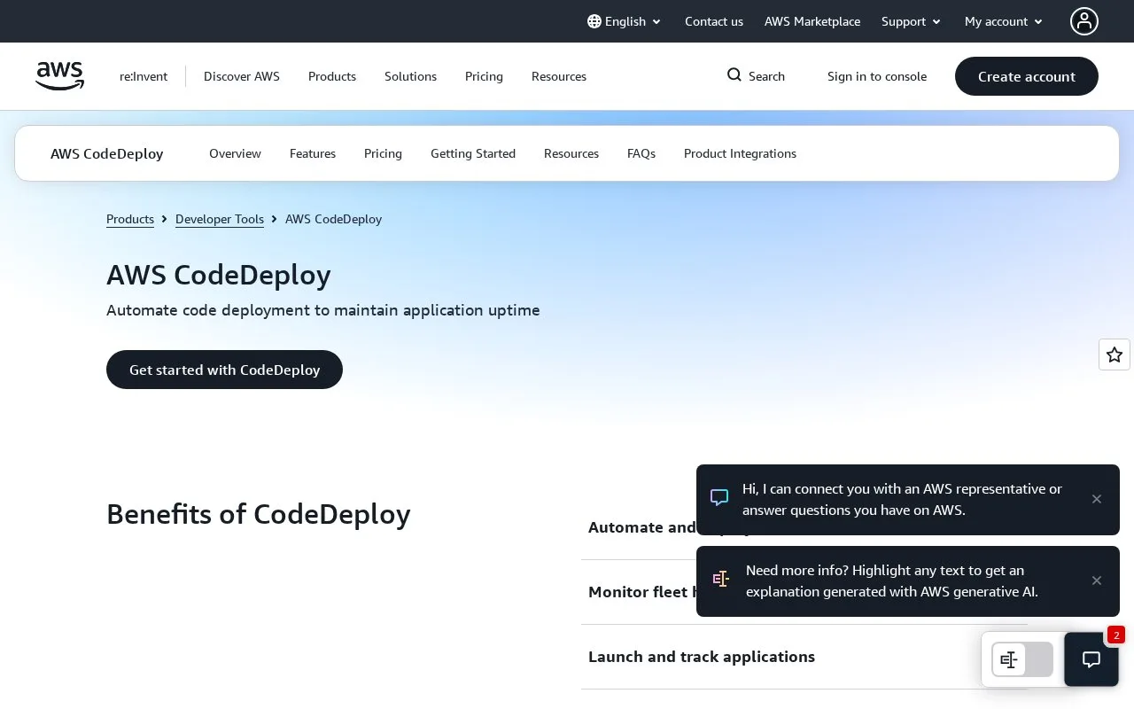Screen dimensions: 1134x709
Task: Expand the My account dropdown
Action: (x=1004, y=21)
